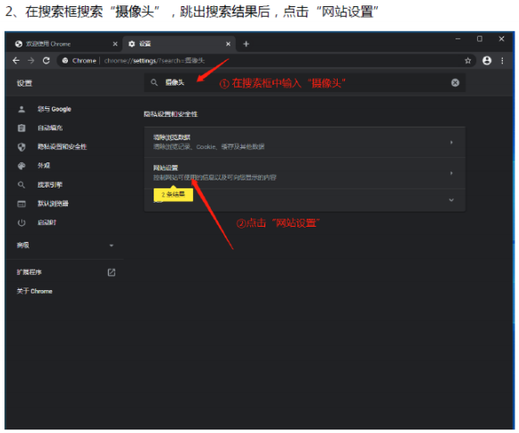Click the settings search field
This screenshot has height=433, width=519.
305,83
